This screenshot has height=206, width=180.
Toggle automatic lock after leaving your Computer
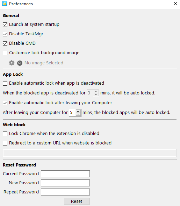point(5,103)
